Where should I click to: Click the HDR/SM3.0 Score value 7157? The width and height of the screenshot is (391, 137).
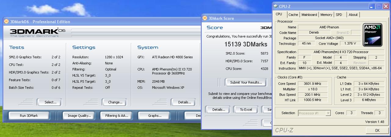click(264, 61)
